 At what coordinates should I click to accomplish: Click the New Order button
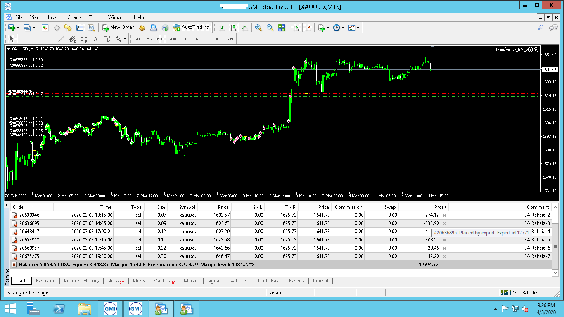[x=118, y=28]
